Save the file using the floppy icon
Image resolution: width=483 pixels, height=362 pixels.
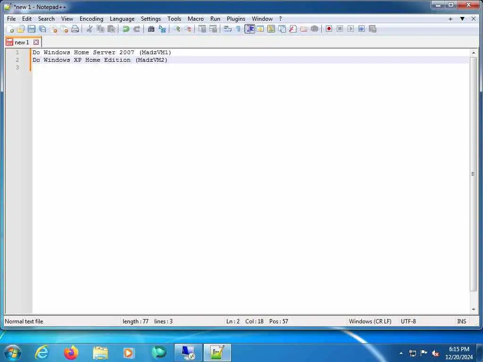pos(32,29)
